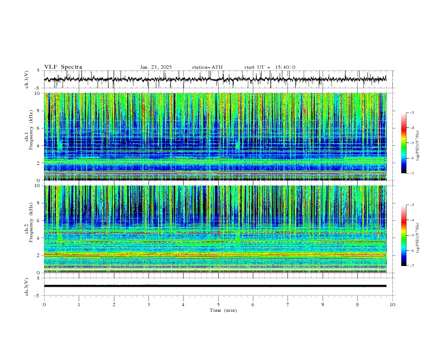This screenshot has height=342, width=442.
Task: Click the "ch.3(V)" axis label
Action: pyautogui.click(x=27, y=287)
